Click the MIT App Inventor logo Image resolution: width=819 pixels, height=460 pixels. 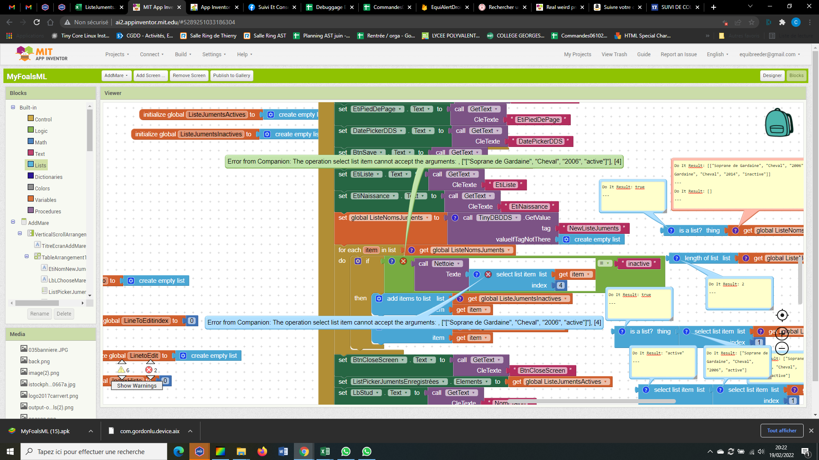[x=41, y=54]
